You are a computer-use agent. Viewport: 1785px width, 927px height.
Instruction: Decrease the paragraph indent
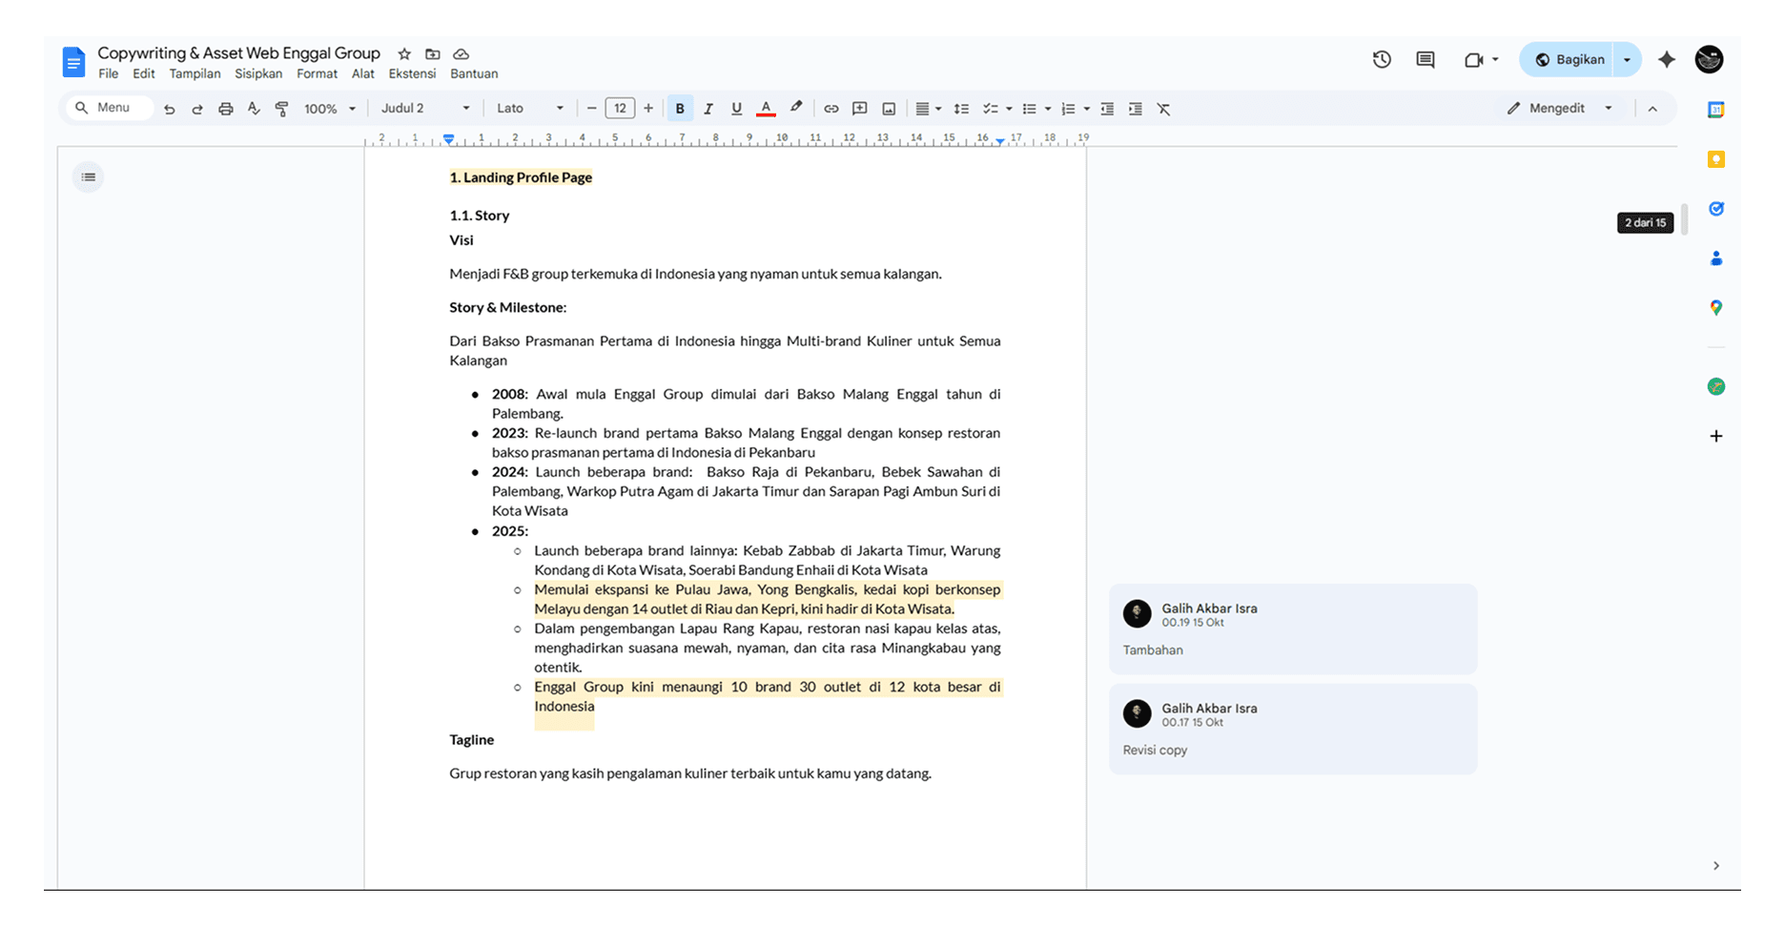[x=1107, y=109]
